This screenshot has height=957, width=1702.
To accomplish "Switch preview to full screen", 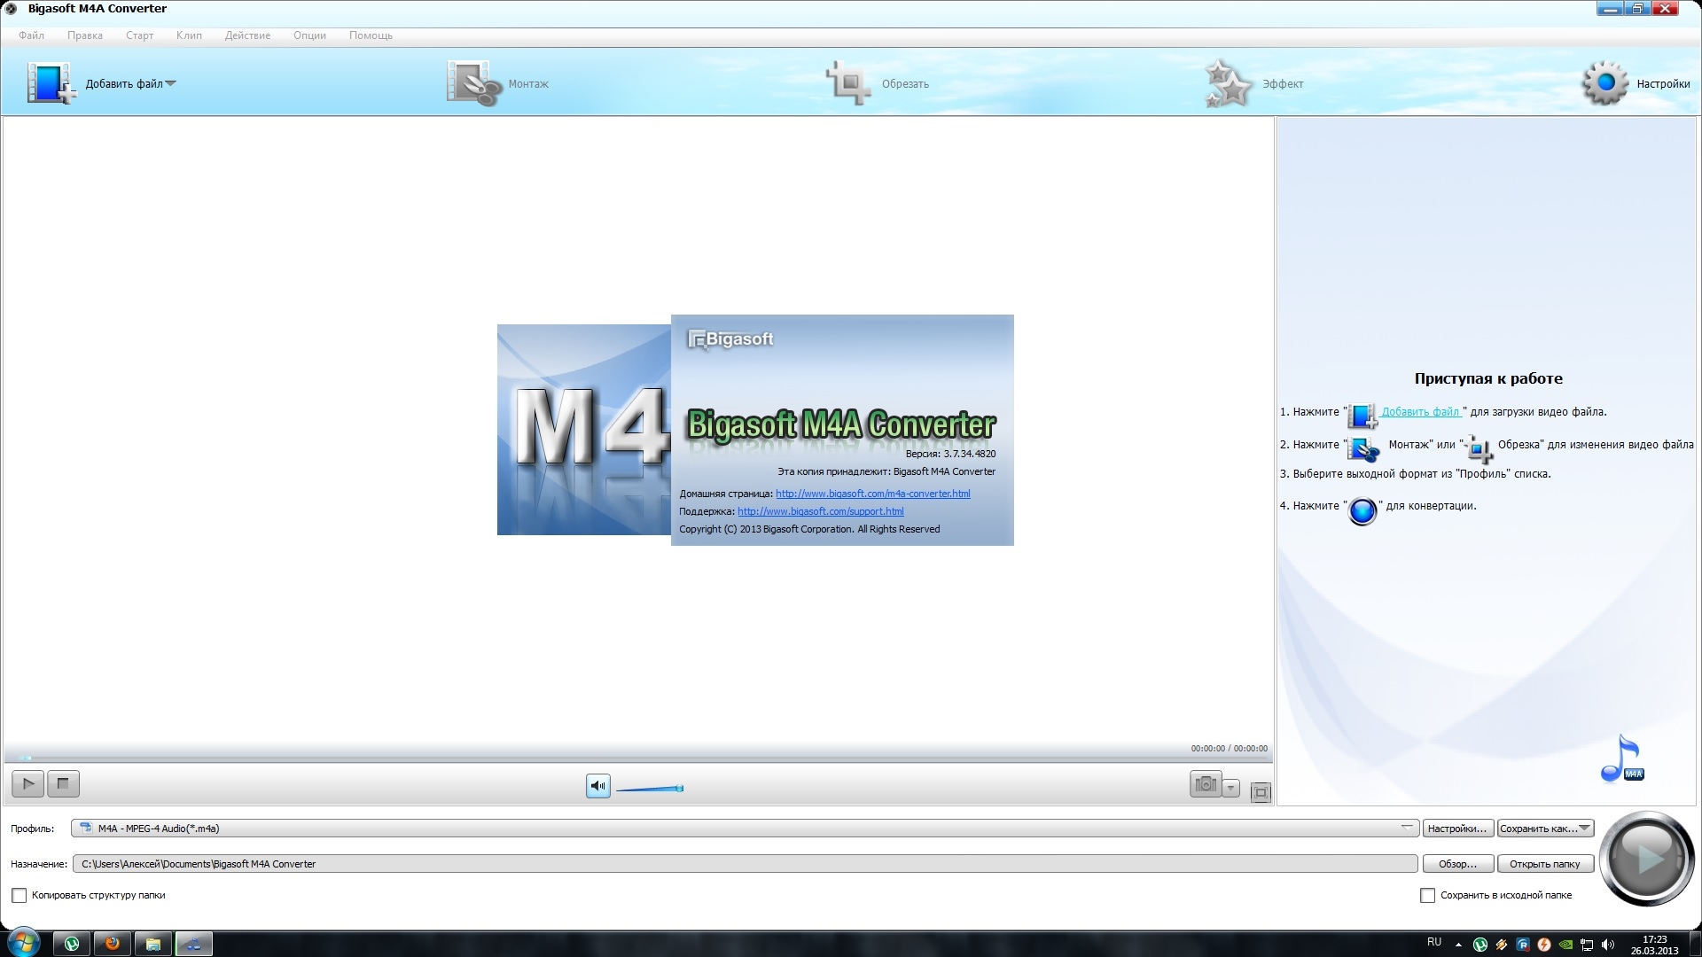I will pos(1261,792).
